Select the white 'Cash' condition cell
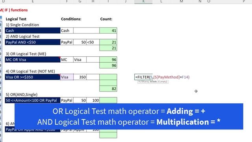 (67, 31)
